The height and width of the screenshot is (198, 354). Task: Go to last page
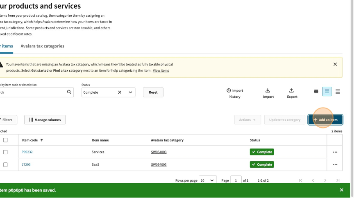(x=338, y=180)
